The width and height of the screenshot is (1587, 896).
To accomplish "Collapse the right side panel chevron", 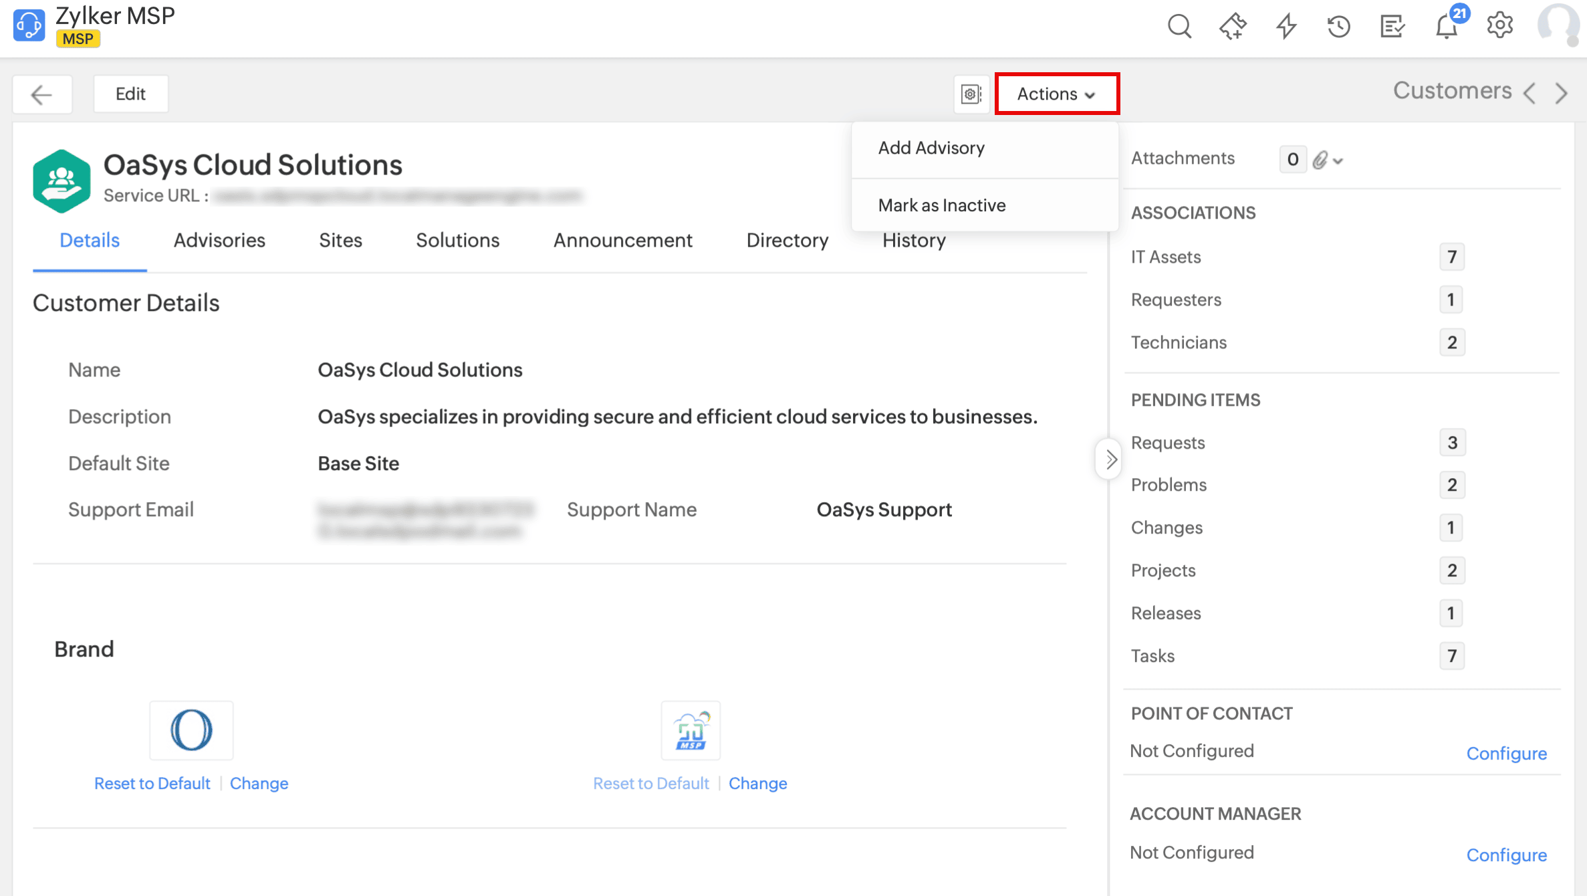I will coord(1110,459).
